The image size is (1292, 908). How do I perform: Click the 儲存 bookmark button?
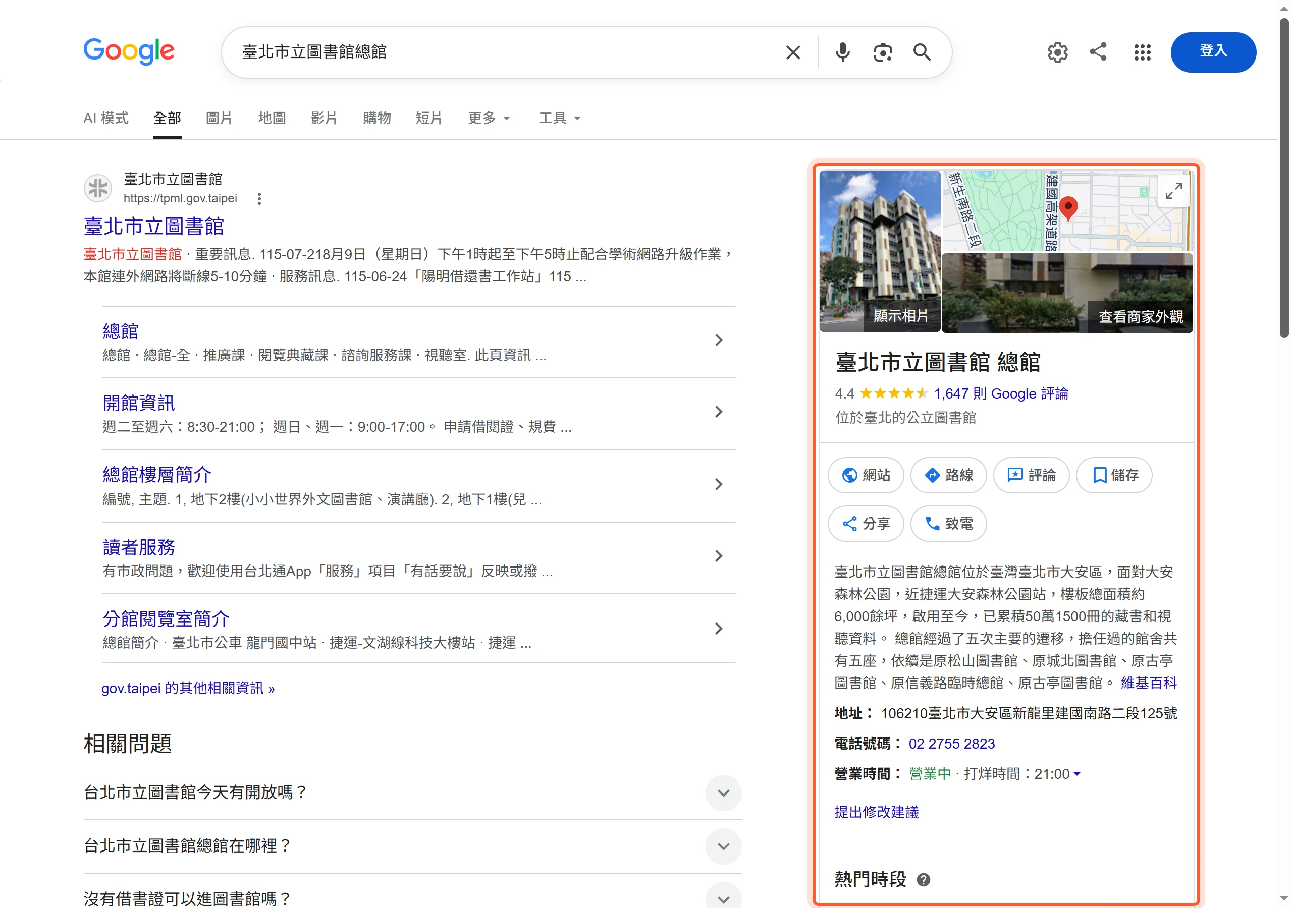coord(1114,475)
